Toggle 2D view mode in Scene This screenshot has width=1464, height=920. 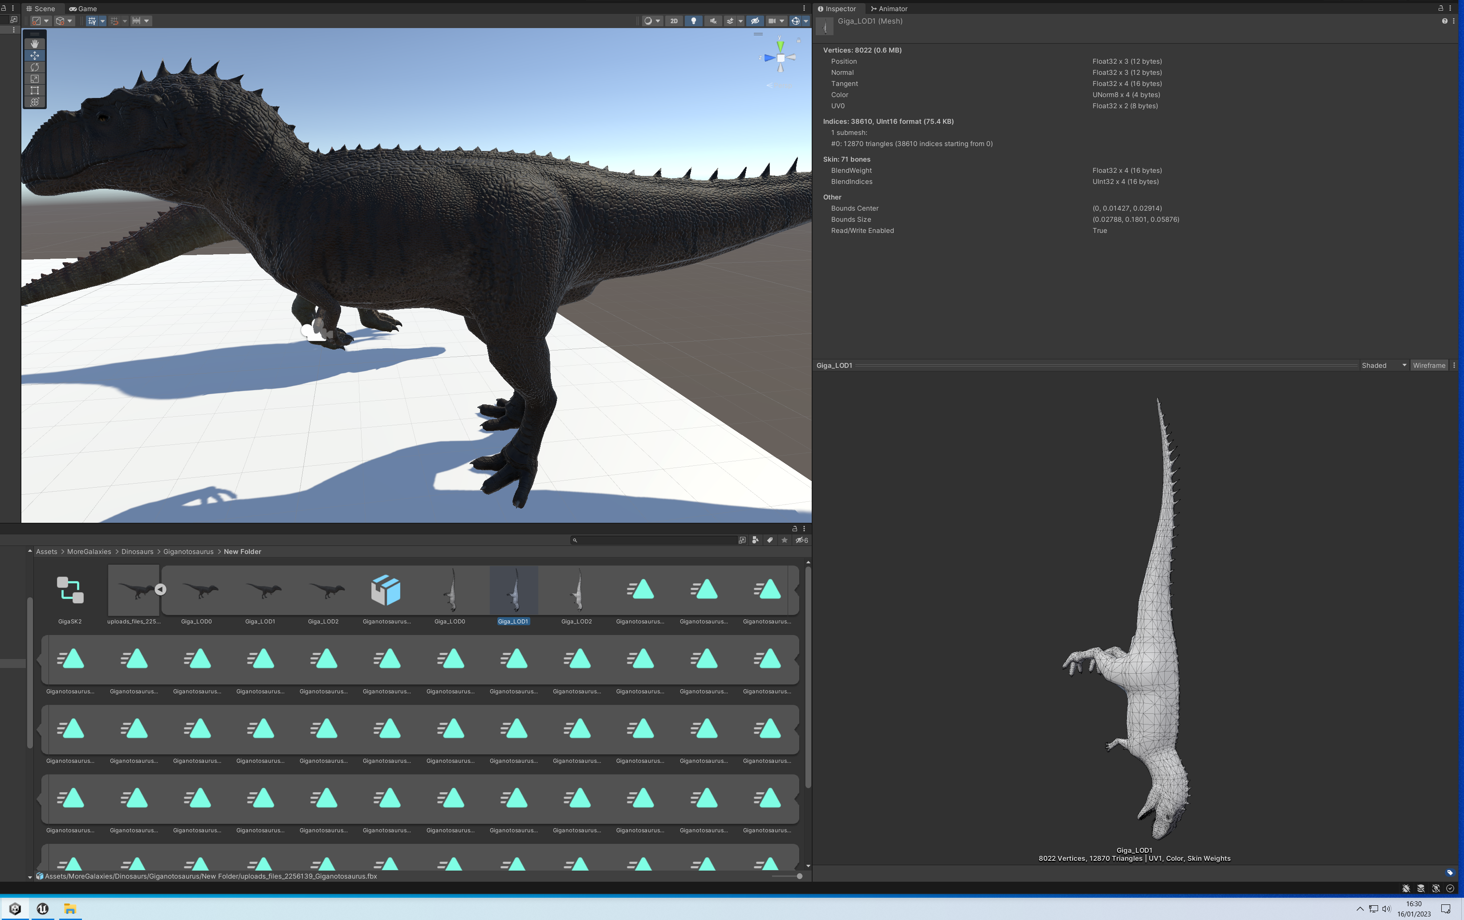click(x=674, y=20)
